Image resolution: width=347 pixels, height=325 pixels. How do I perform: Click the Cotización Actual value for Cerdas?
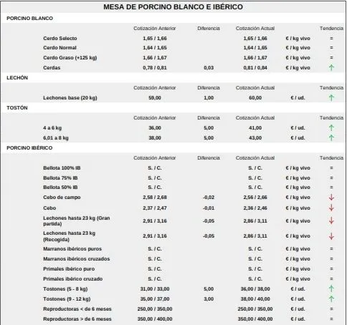pyautogui.click(x=255, y=68)
